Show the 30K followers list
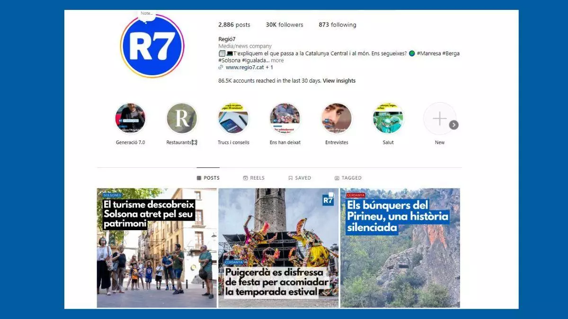This screenshot has height=319, width=568. click(284, 25)
